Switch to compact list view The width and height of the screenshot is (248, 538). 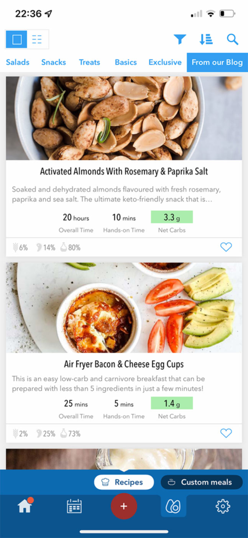[37, 39]
